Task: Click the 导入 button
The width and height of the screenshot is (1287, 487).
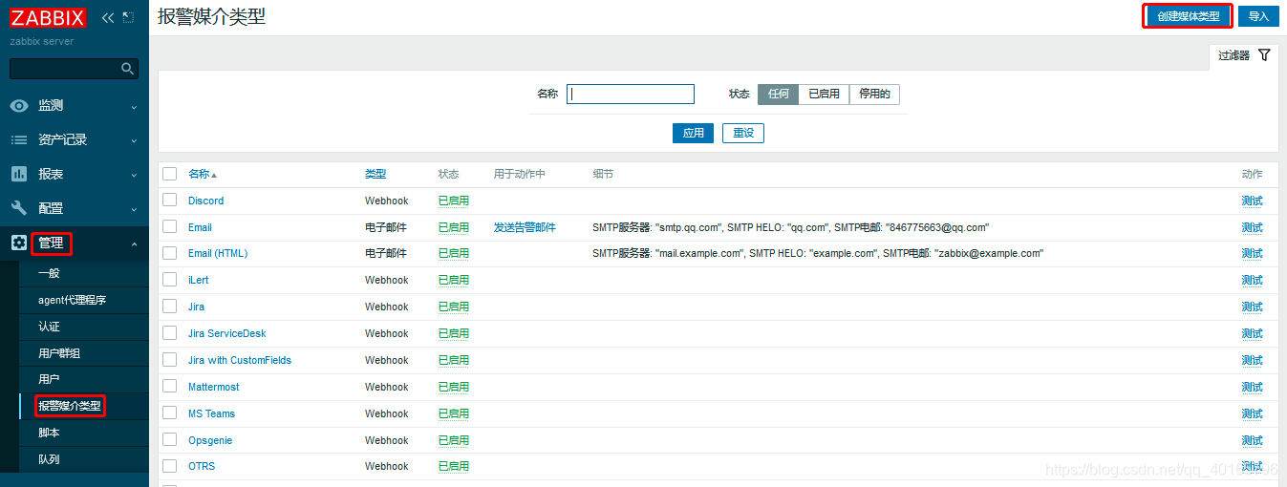Action: point(1258,16)
